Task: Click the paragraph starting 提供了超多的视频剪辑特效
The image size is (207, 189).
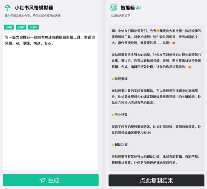Action: coord(156,130)
